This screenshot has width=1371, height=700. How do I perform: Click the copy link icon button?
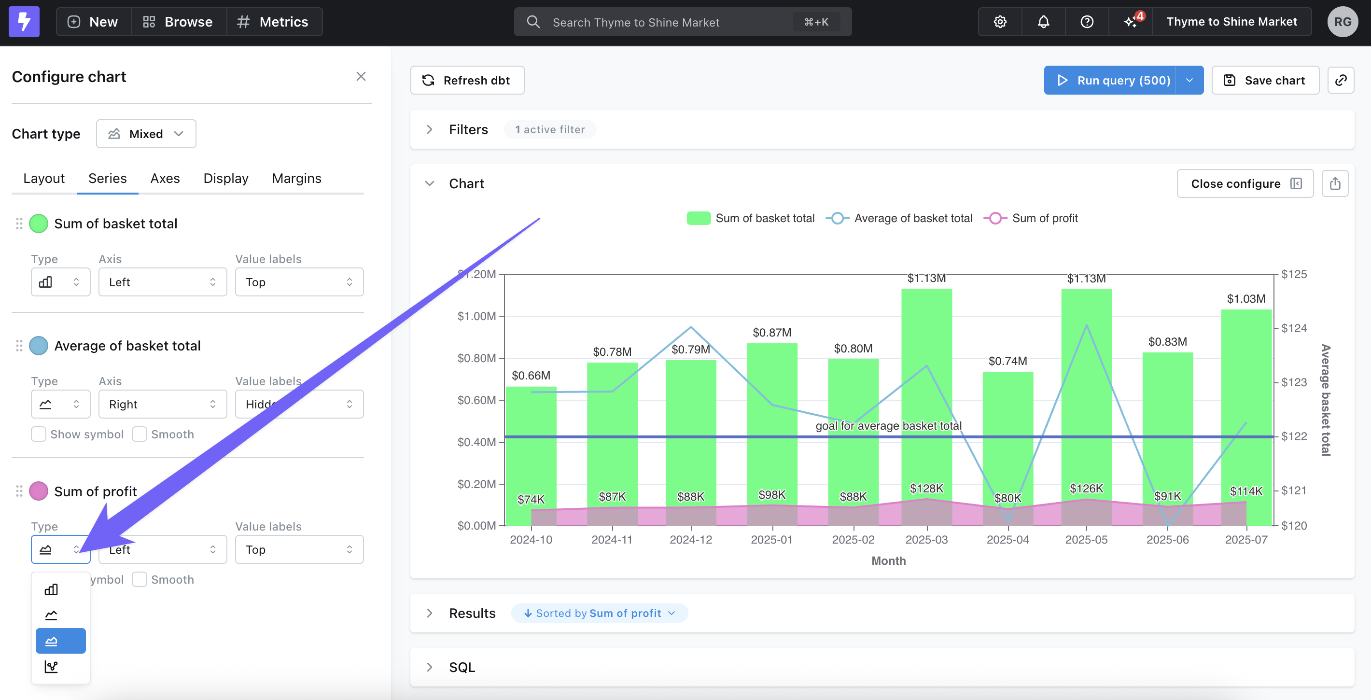coord(1340,81)
